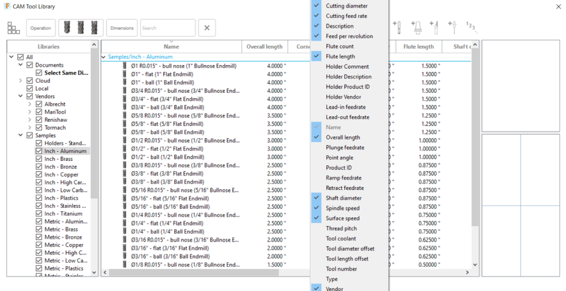Select the tool type filter with endmill images

tap(81, 28)
